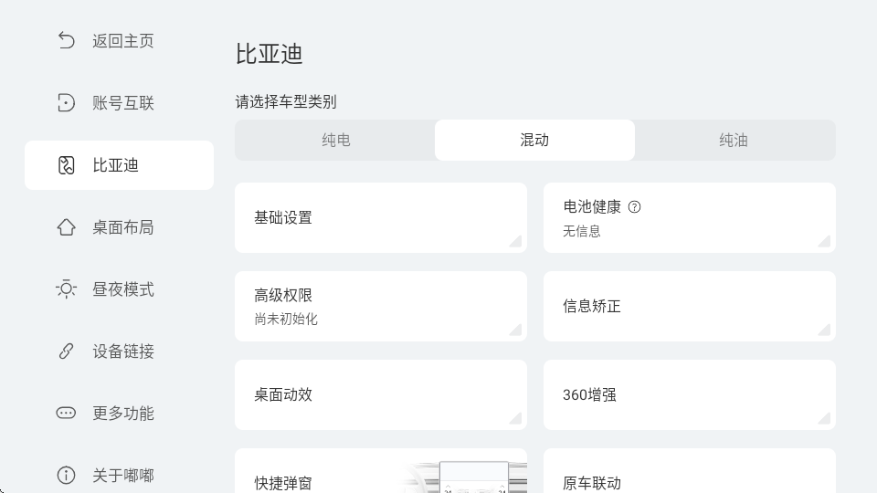Select the 纯油 vehicle type
The height and width of the screenshot is (493, 877).
point(734,141)
